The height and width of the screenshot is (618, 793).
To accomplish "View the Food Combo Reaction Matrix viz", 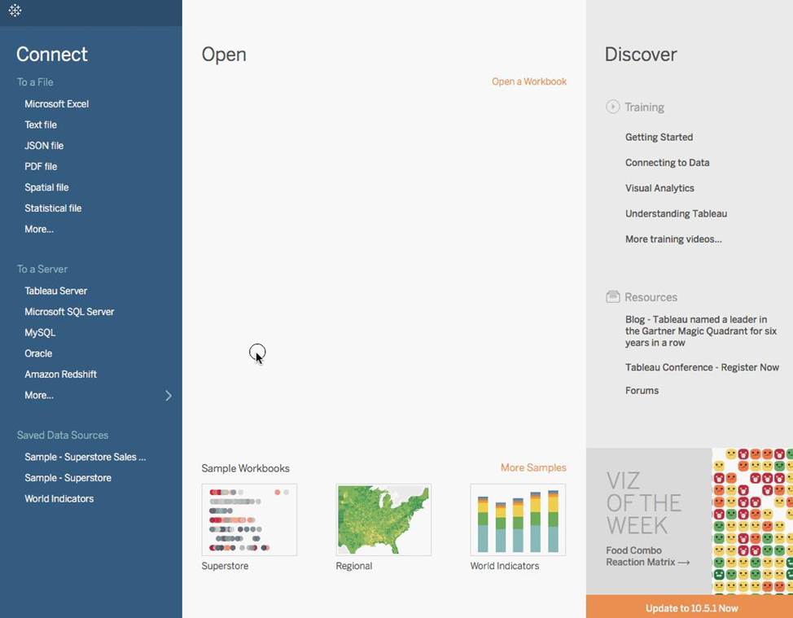I will [x=647, y=556].
